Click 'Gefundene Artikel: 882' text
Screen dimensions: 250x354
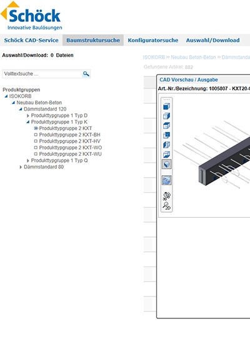pyautogui.click(x=168, y=67)
